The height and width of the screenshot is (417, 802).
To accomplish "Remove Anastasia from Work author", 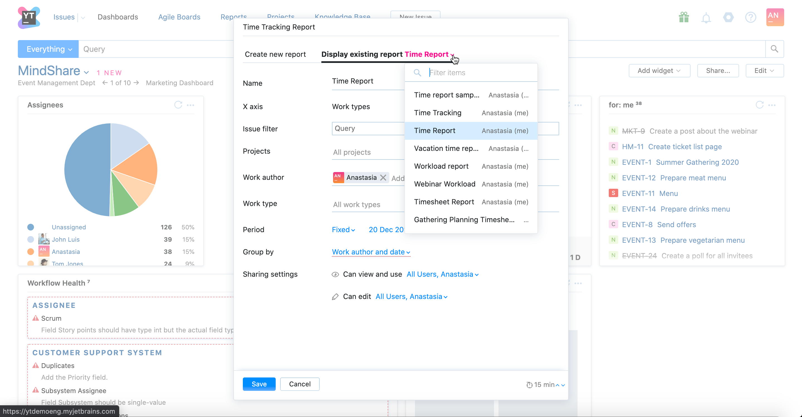I will (x=383, y=177).
